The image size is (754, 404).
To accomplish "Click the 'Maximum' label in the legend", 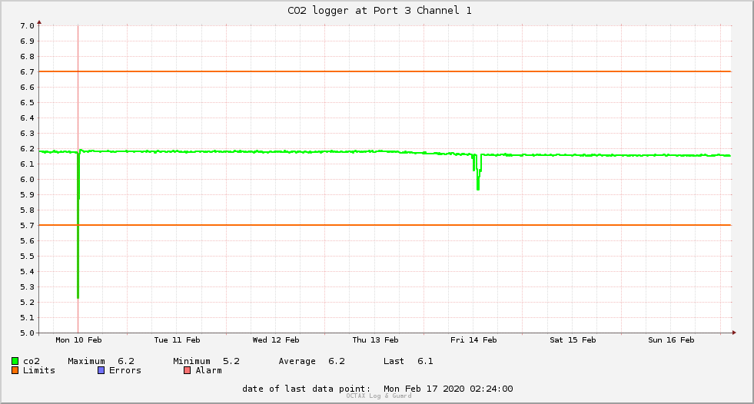I will [x=87, y=361].
